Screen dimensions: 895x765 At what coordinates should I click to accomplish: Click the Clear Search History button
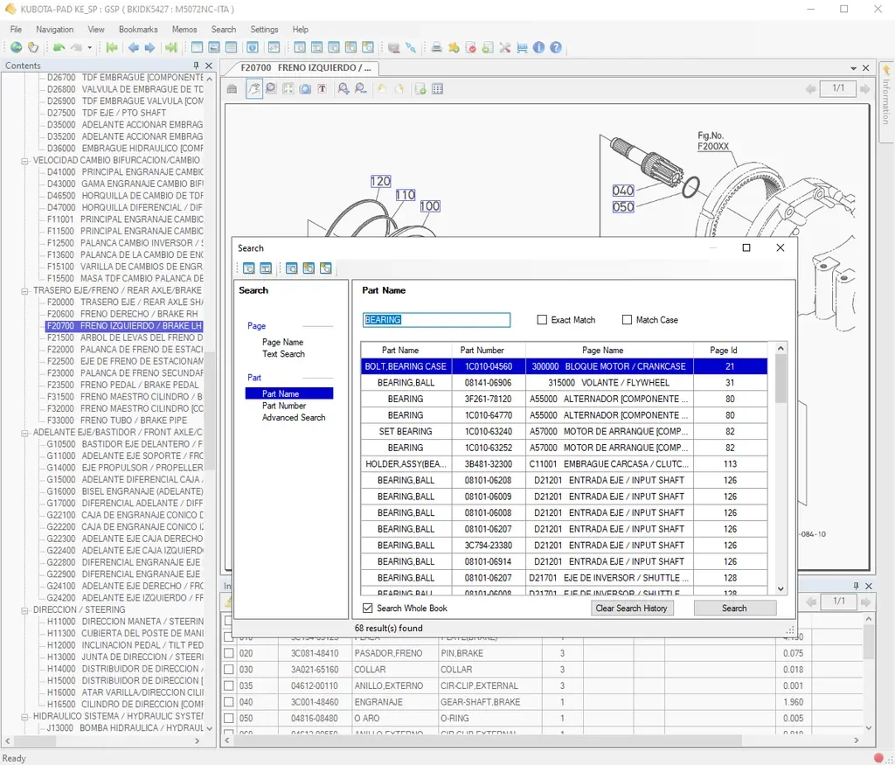click(x=631, y=609)
